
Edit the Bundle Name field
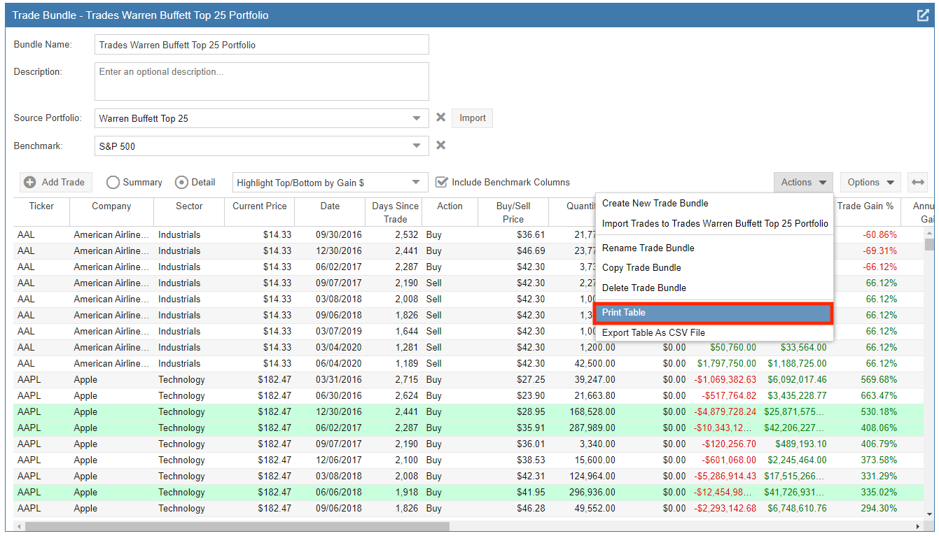(x=262, y=45)
